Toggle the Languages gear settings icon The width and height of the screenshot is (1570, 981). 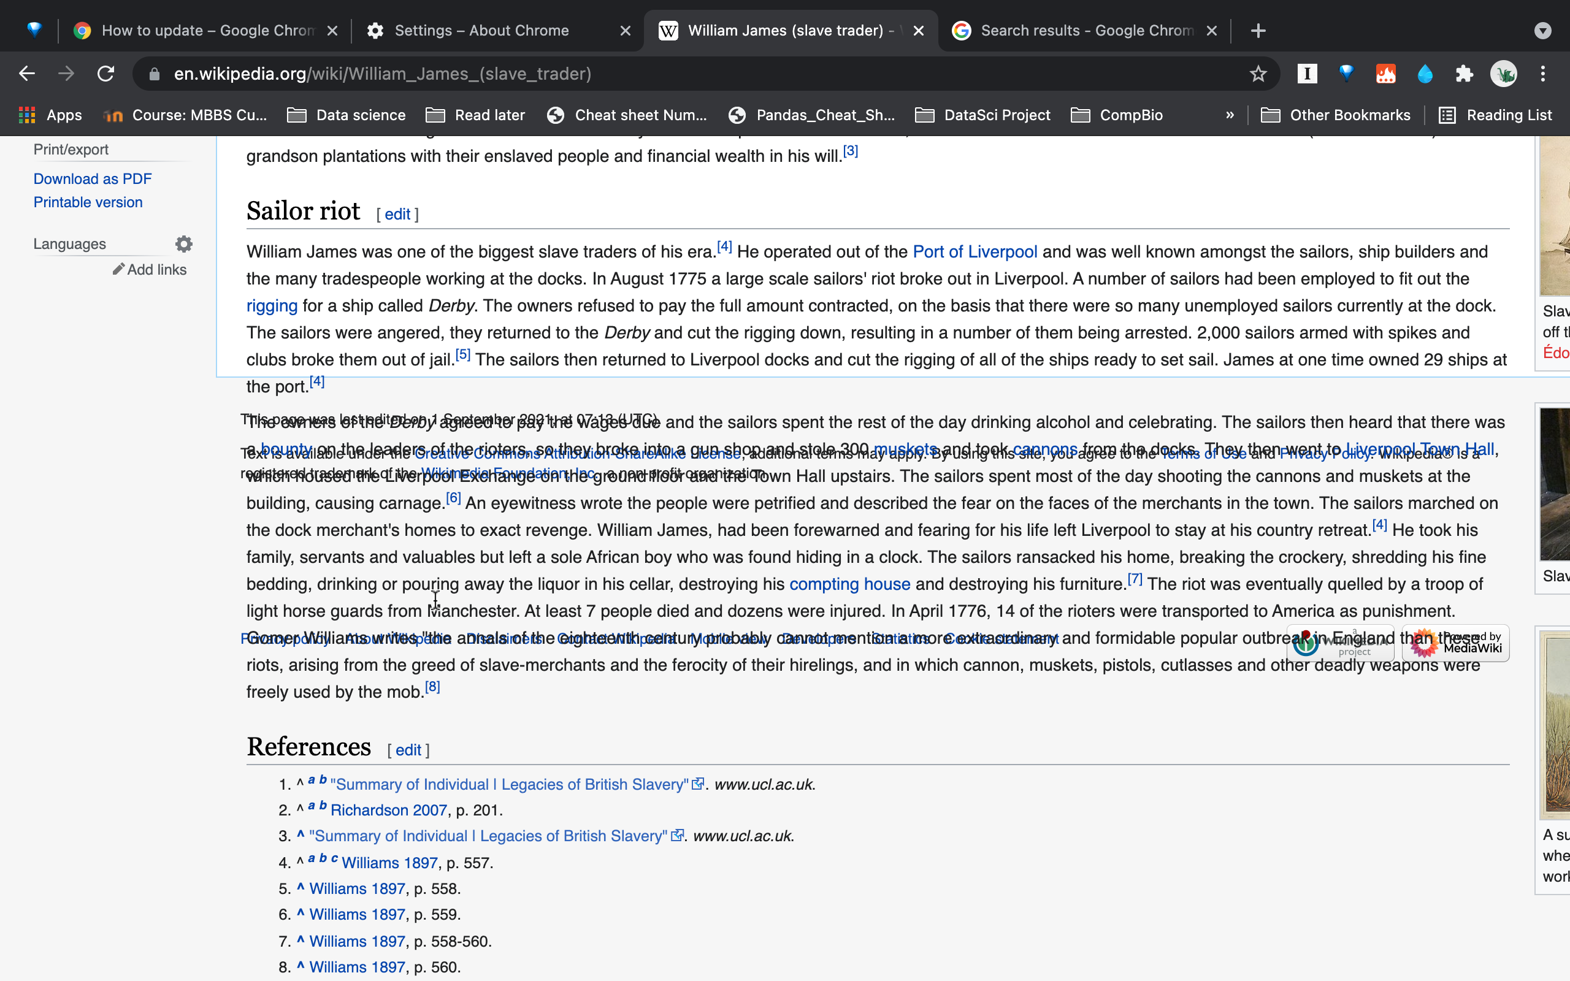point(184,243)
